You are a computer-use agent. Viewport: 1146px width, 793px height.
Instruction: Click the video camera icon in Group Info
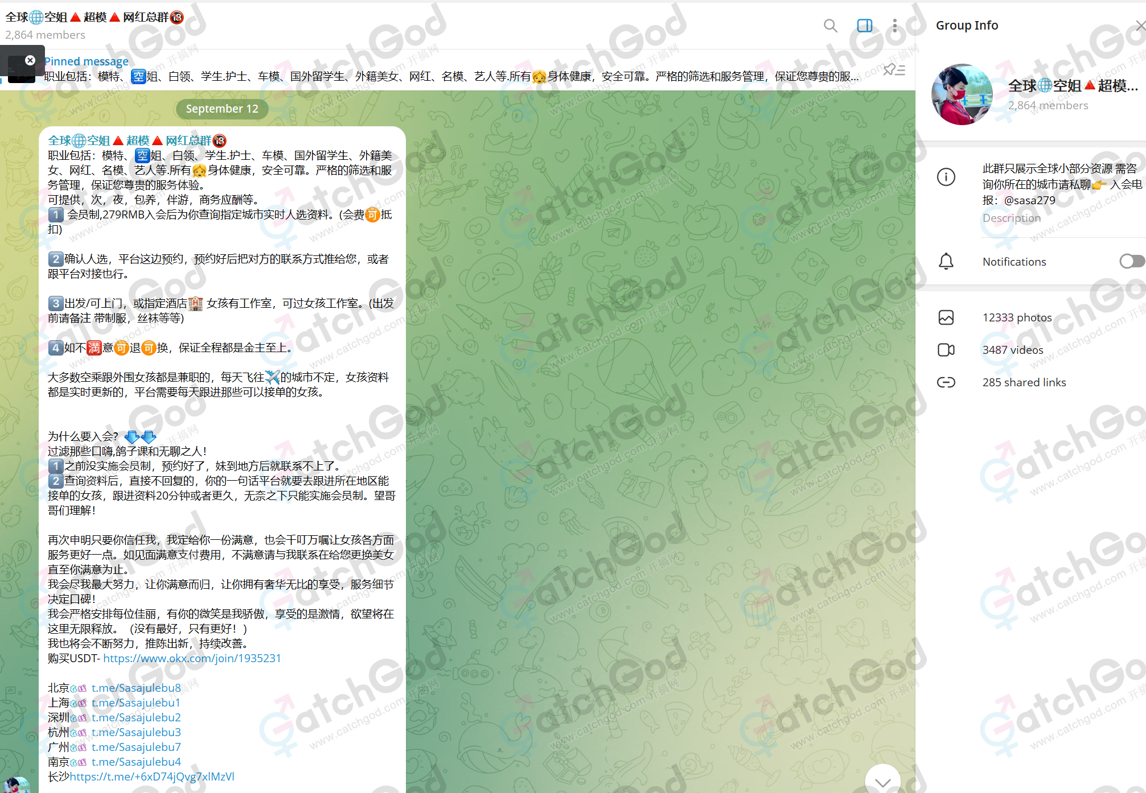[x=946, y=350]
